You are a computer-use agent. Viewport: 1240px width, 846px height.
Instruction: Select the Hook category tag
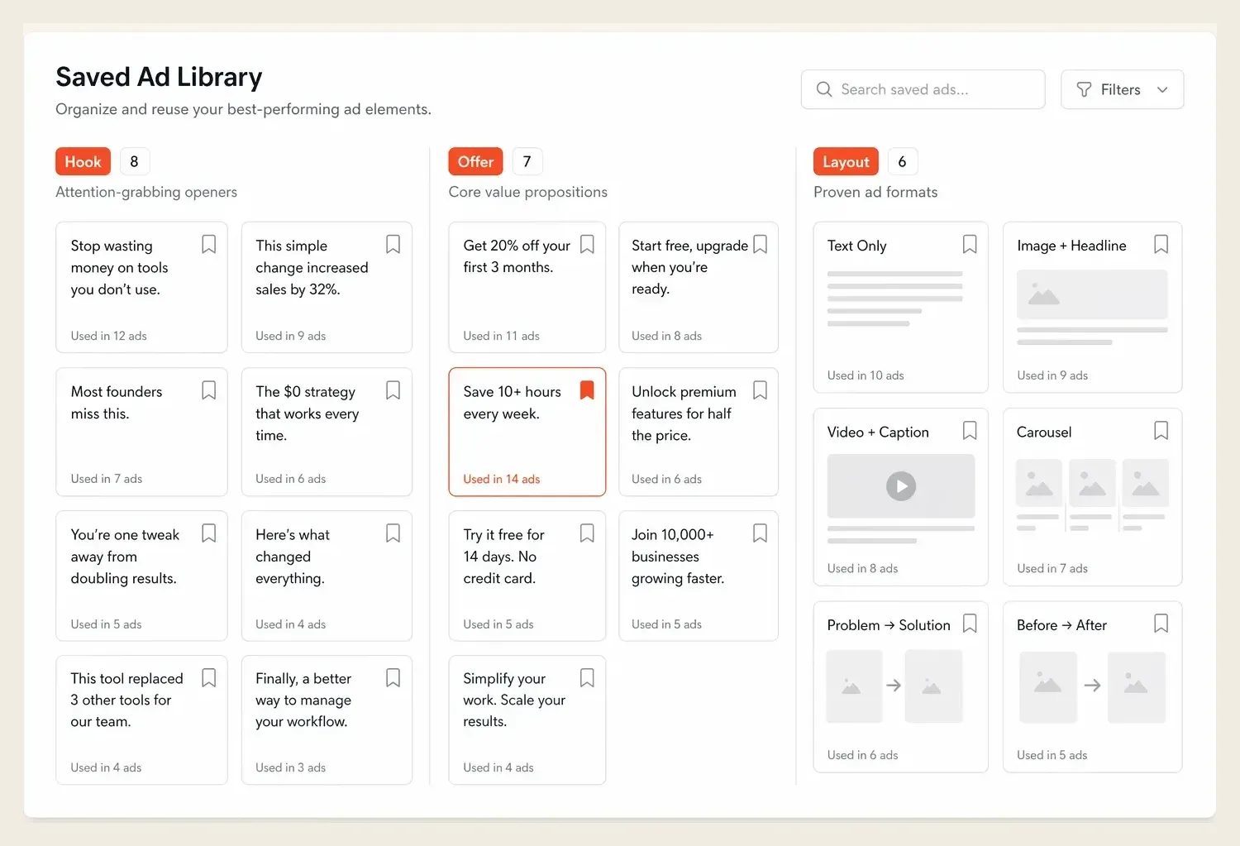click(x=83, y=162)
